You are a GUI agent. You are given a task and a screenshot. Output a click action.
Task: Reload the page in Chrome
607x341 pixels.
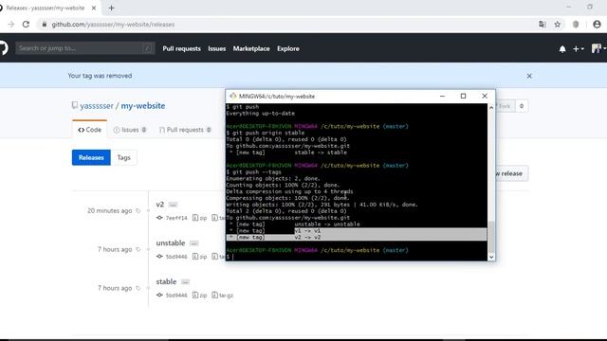(x=26, y=25)
